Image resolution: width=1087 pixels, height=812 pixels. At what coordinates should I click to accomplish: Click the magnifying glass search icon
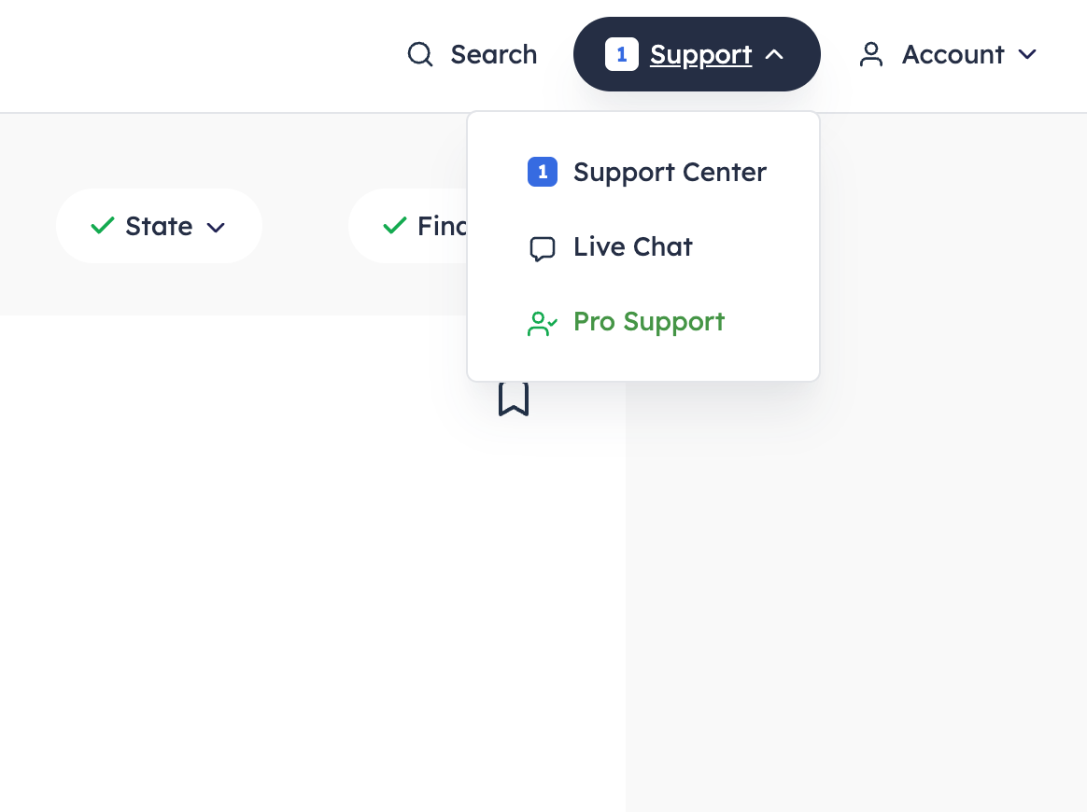point(420,55)
